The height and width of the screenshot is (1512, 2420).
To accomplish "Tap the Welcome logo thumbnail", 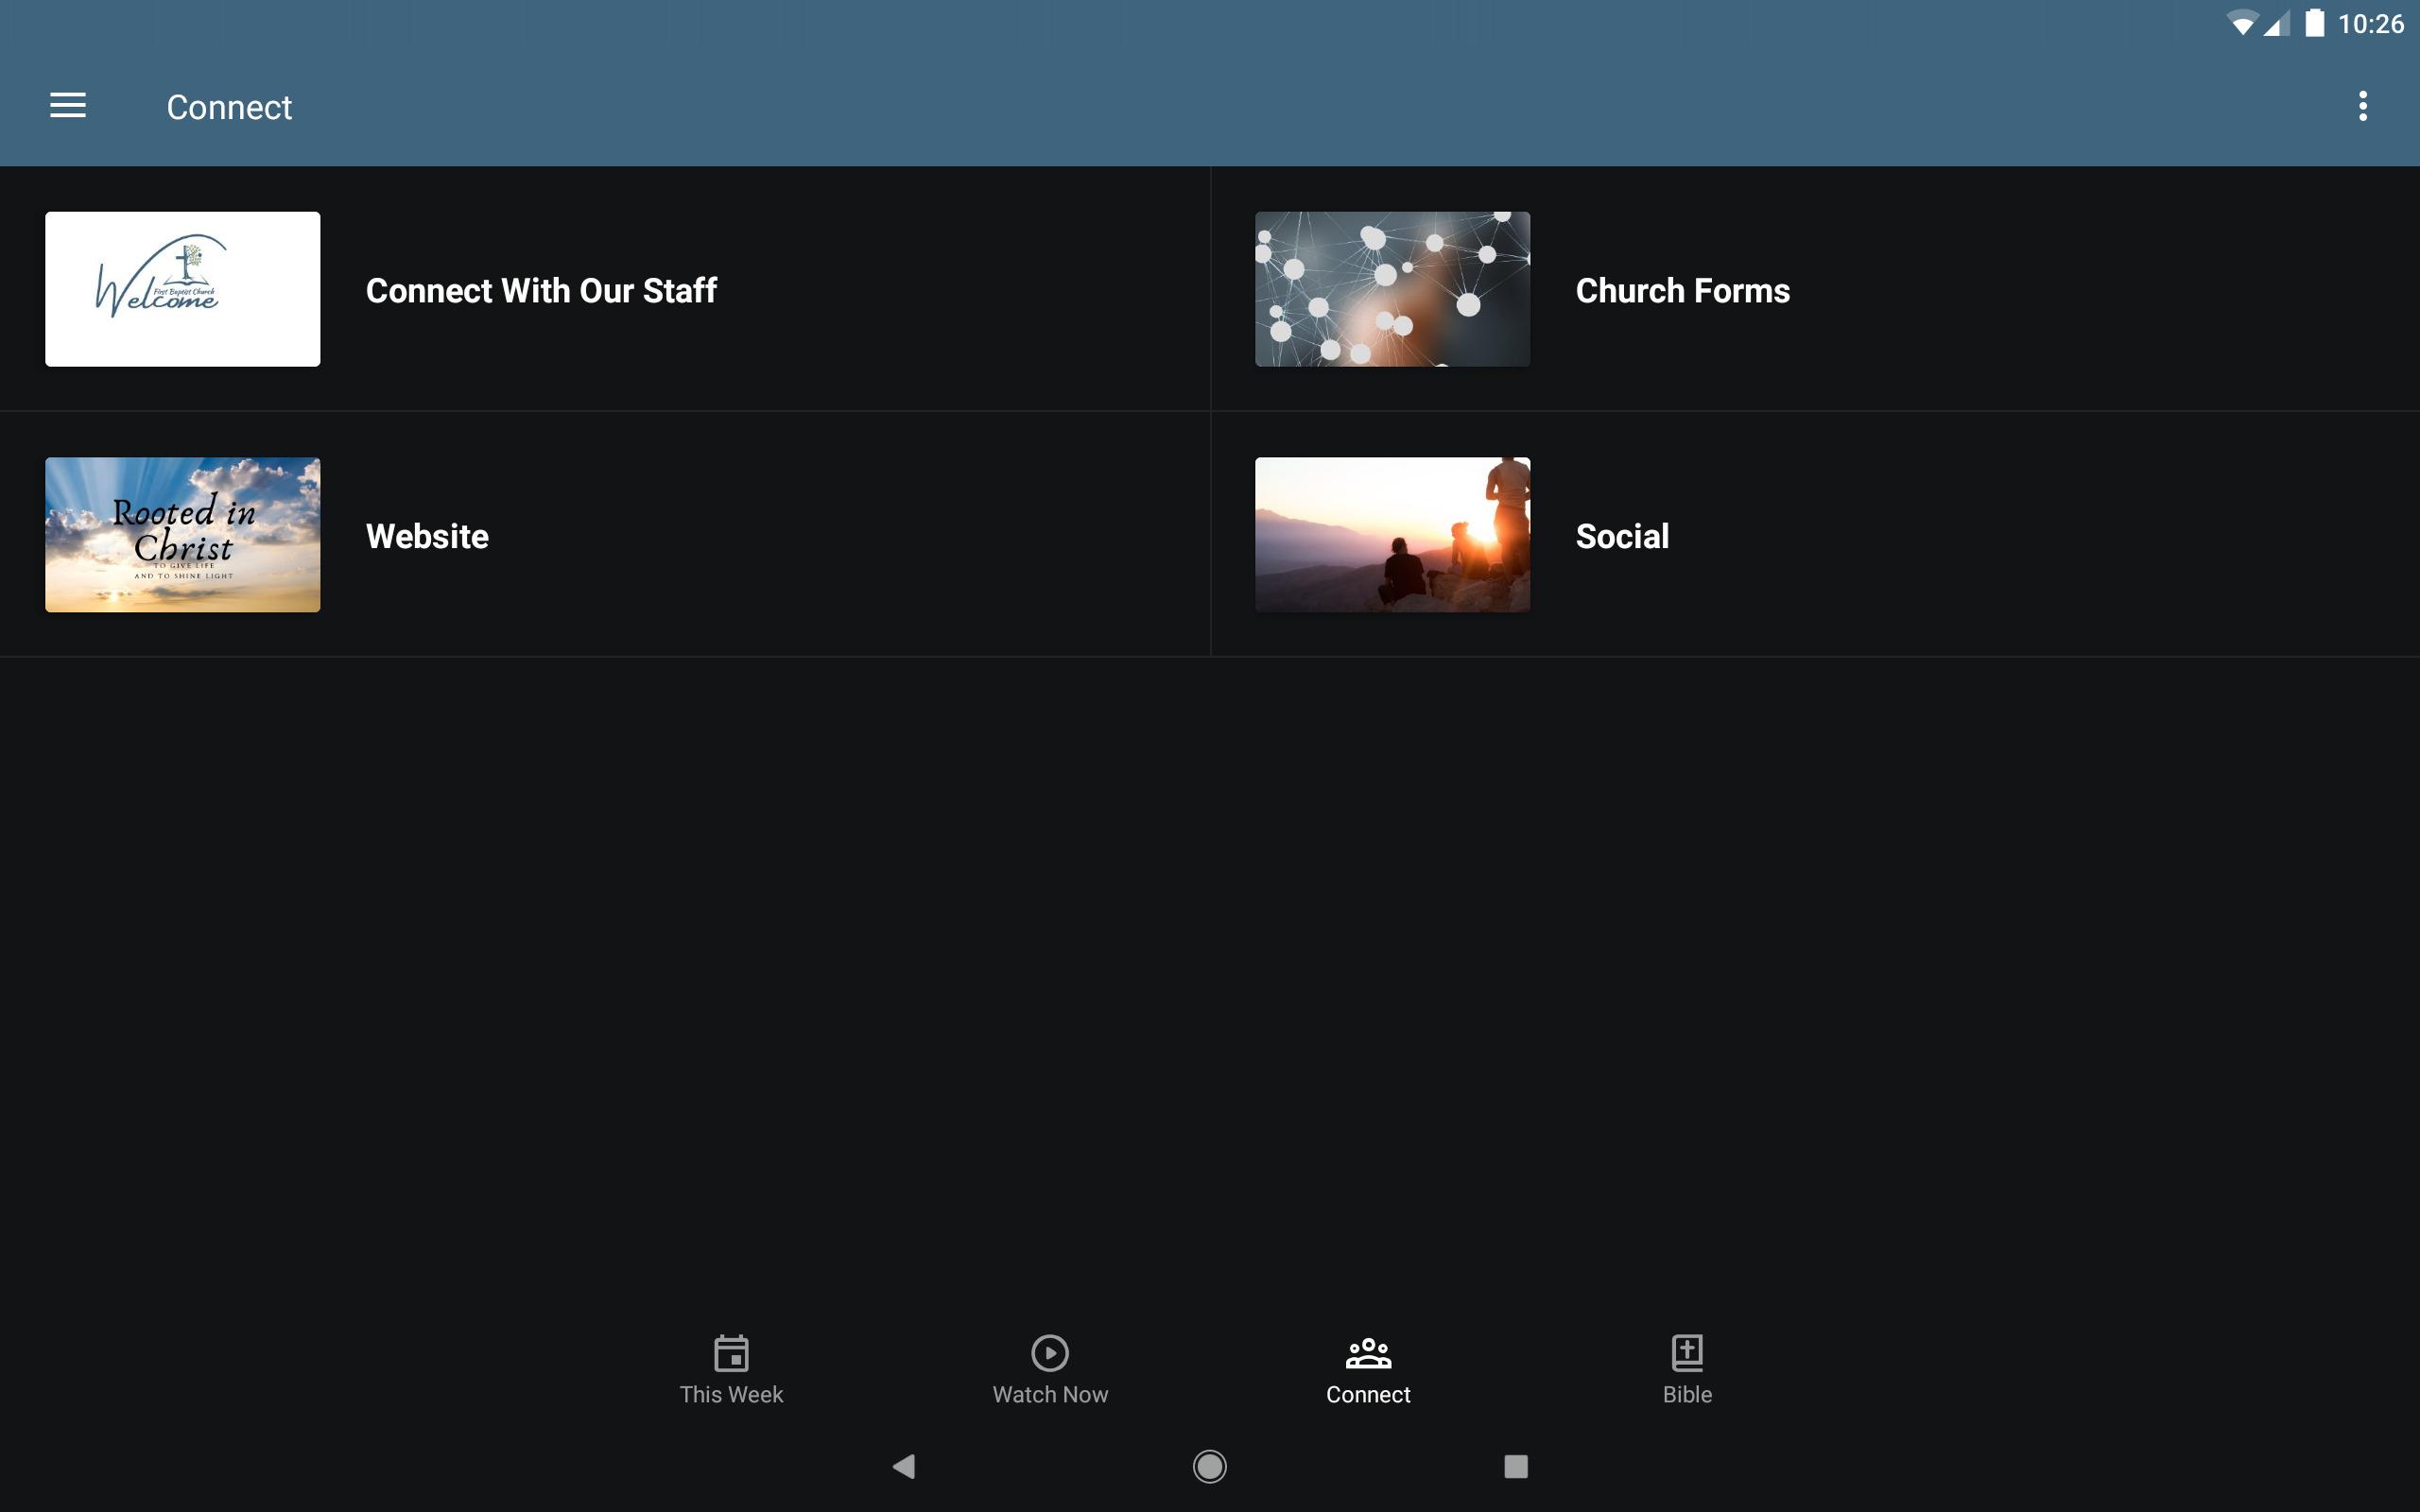I will point(183,289).
